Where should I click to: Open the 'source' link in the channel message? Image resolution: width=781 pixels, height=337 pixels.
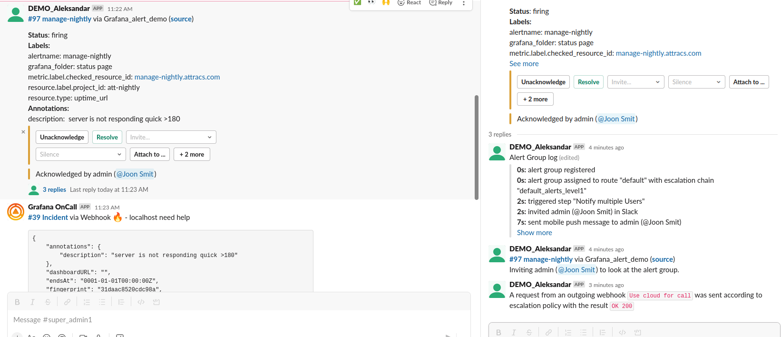(x=181, y=19)
